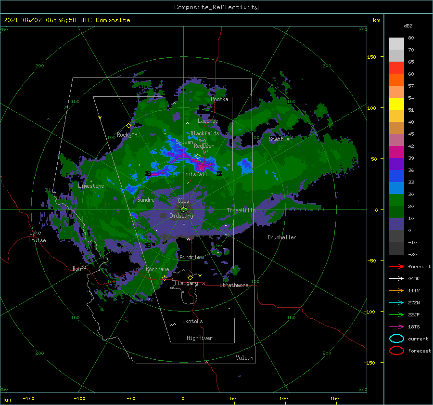Click the red forecast ellipse legend icon
The image size is (433, 405).
pos(396,351)
